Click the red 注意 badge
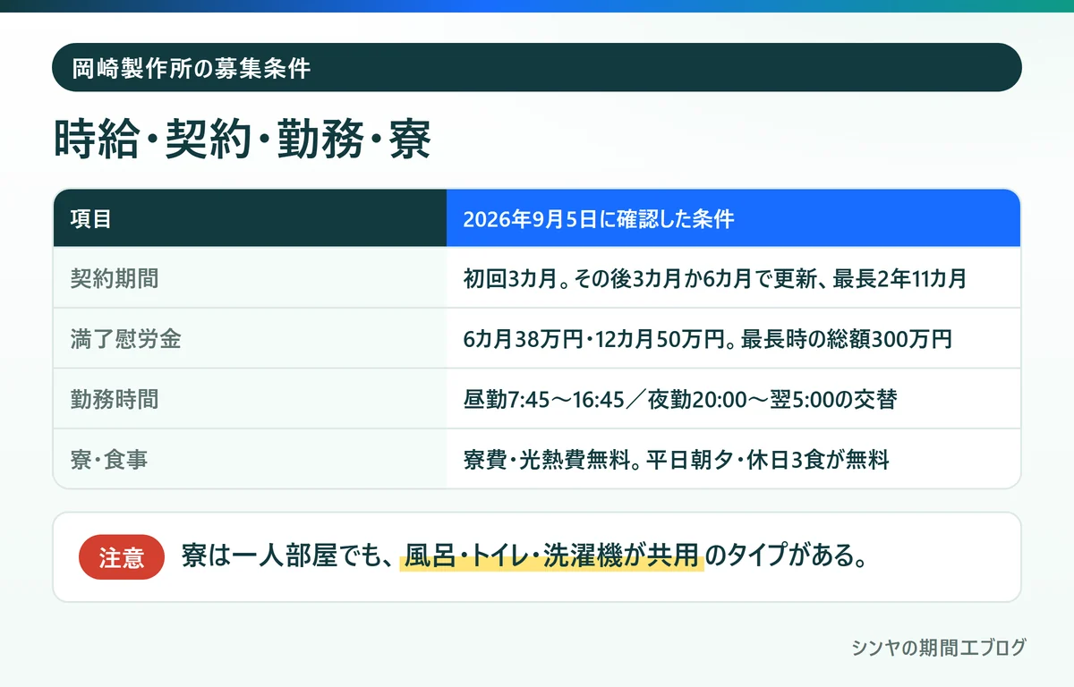Image resolution: width=1074 pixels, height=687 pixels. click(x=122, y=557)
